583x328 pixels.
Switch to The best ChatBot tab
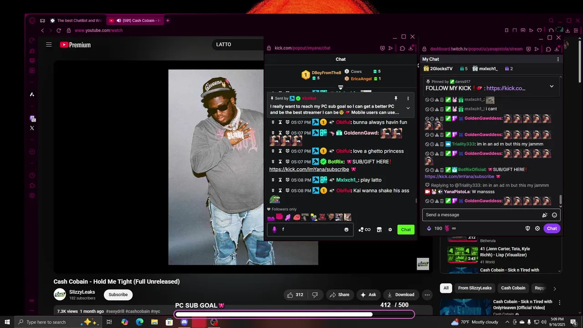coord(76,20)
